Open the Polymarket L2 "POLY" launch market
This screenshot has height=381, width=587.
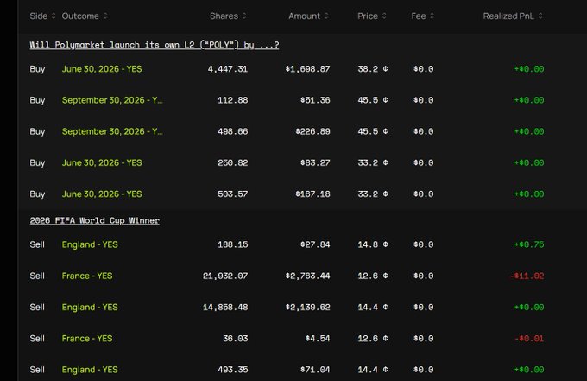click(x=155, y=45)
